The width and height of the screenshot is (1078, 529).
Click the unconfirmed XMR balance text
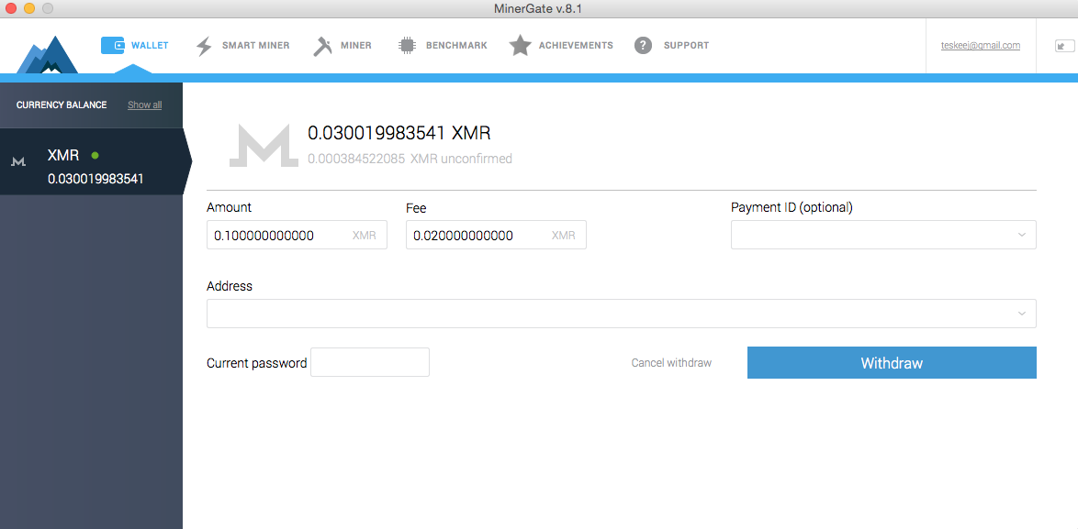coord(410,160)
